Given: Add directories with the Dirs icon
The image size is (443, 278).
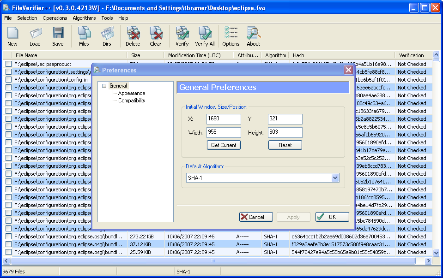Looking at the screenshot, I should (x=107, y=36).
